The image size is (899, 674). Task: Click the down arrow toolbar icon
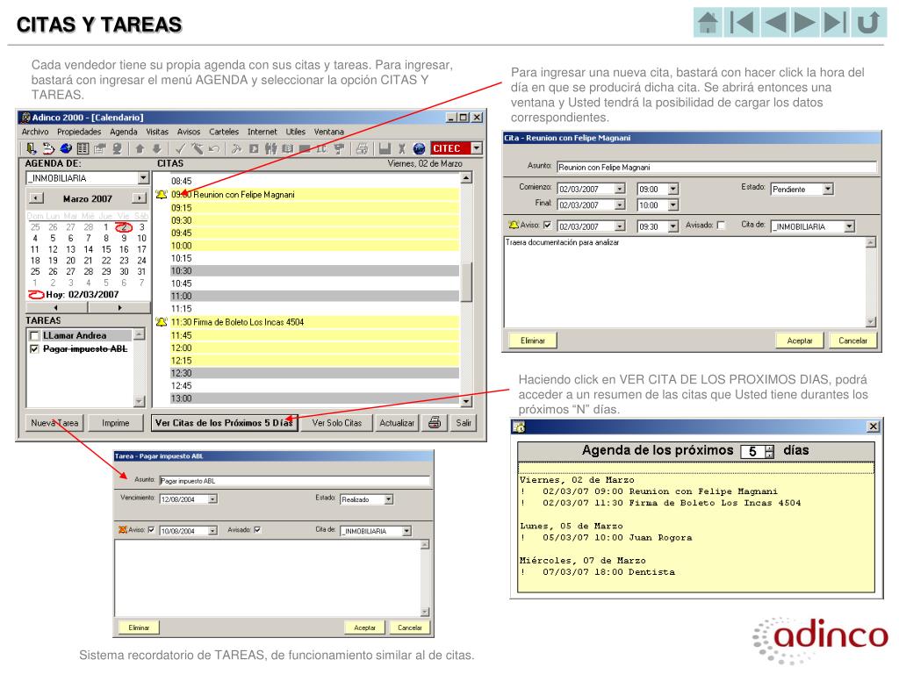[156, 149]
